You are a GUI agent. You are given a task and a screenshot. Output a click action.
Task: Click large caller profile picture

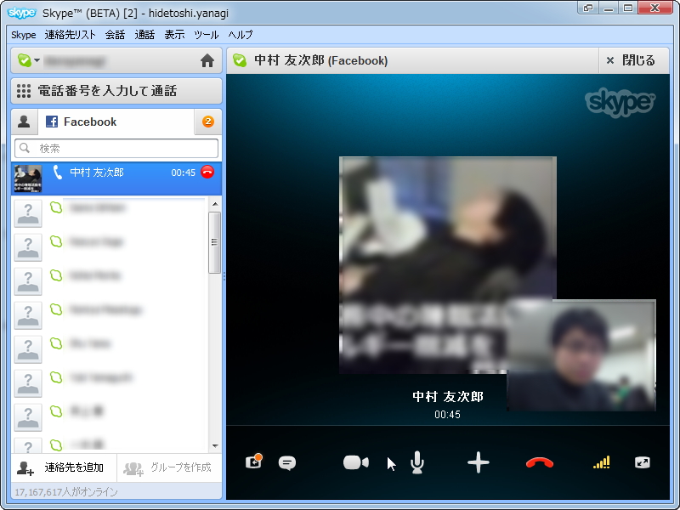448,265
